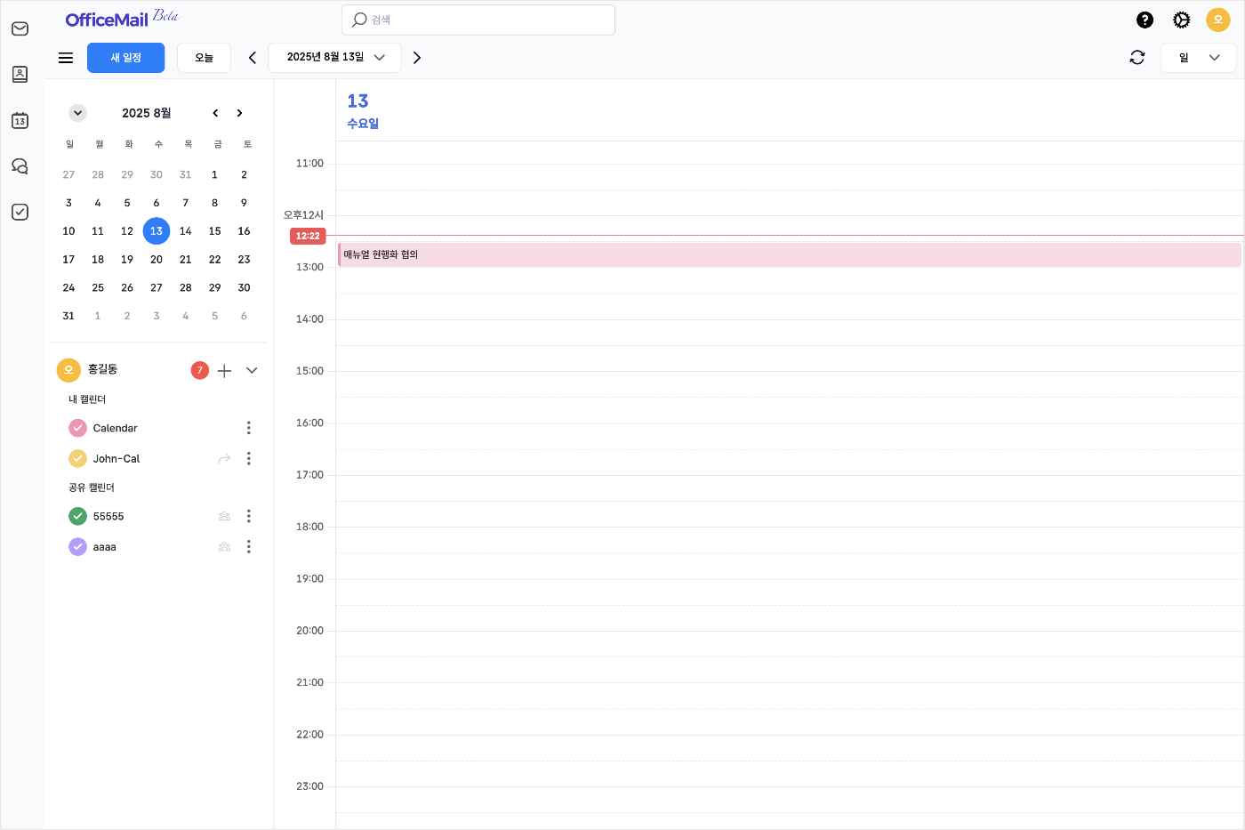Image resolution: width=1245 pixels, height=830 pixels.
Task: Click the 공유 캘린더 label
Action: [x=92, y=488]
